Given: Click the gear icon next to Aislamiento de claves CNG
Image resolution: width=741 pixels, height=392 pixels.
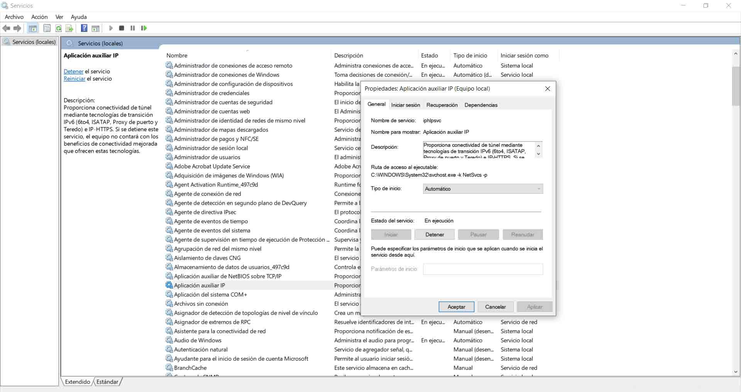Looking at the screenshot, I should click(169, 258).
